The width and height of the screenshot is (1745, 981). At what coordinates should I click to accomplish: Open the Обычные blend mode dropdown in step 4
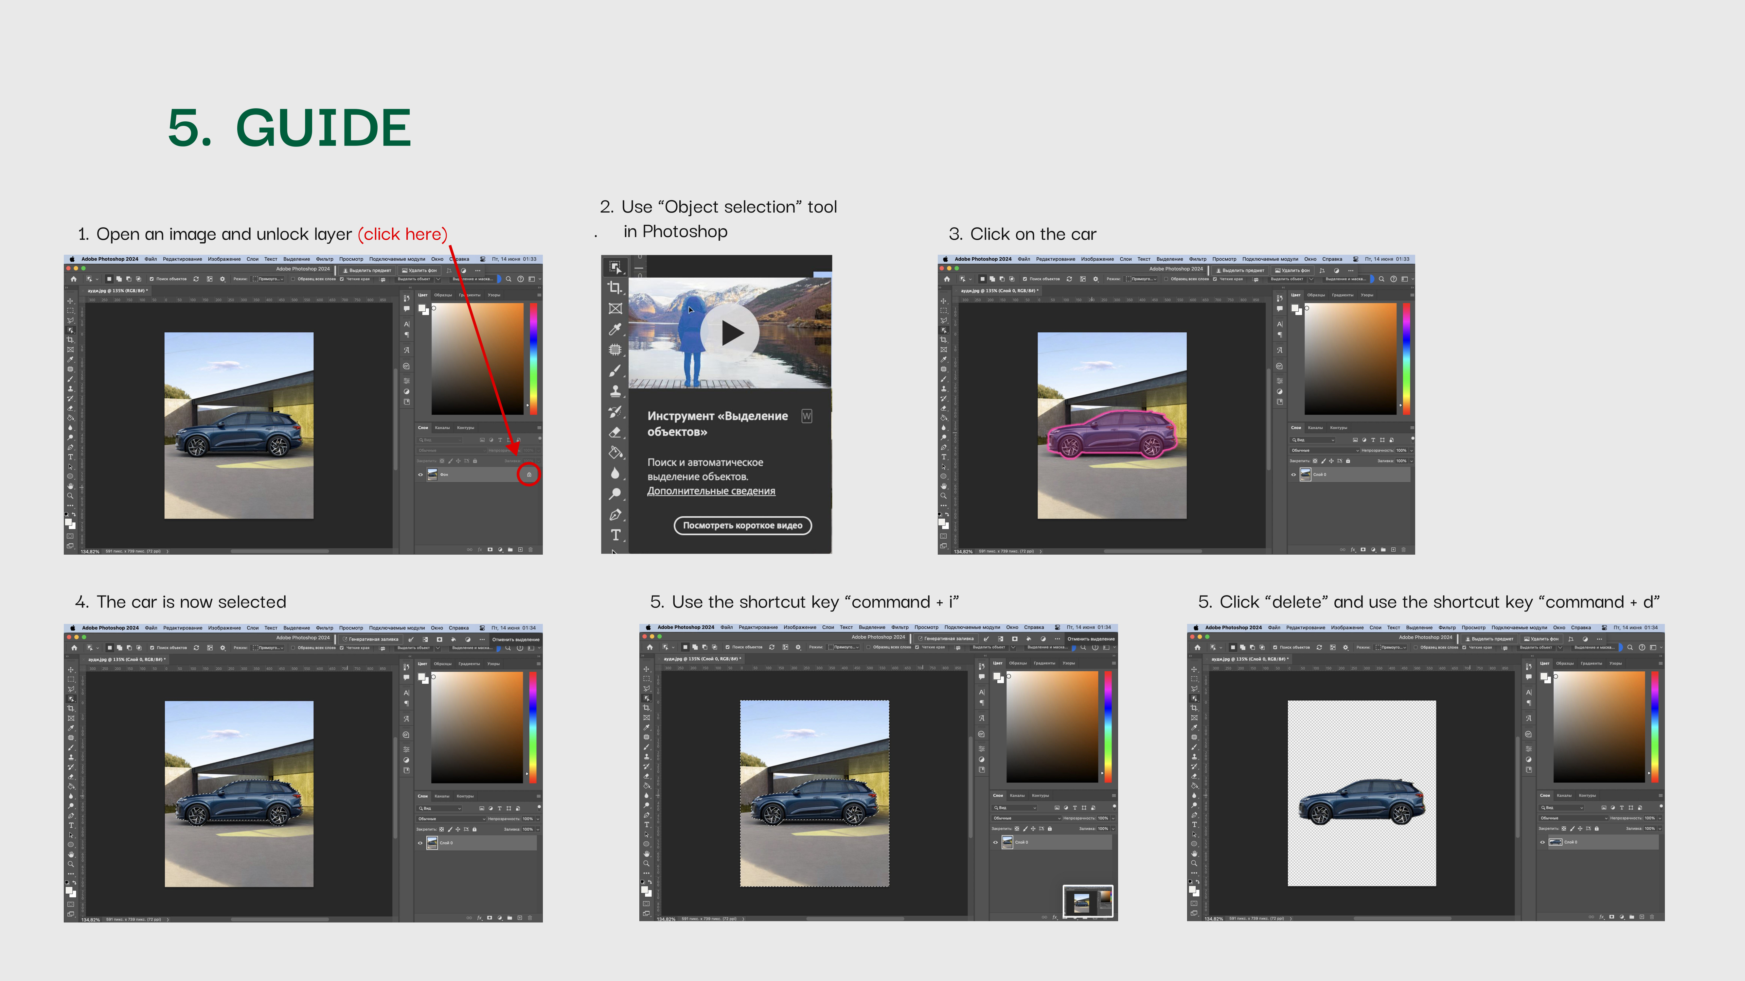pos(451,818)
